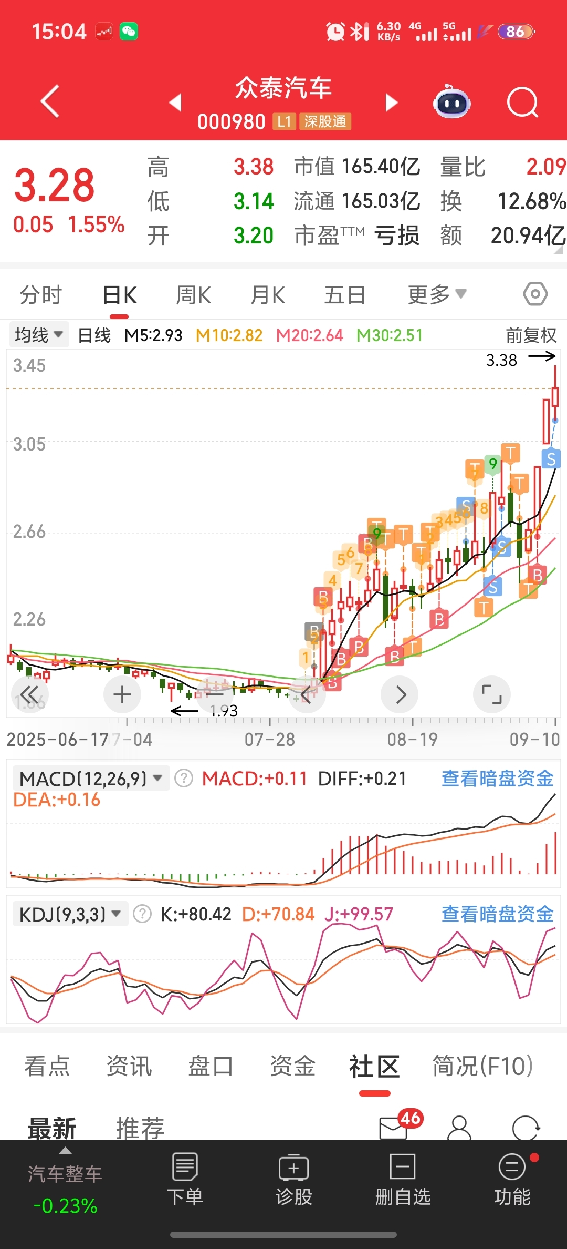
Task: Show 推荐 community posts
Action: coord(140,1128)
